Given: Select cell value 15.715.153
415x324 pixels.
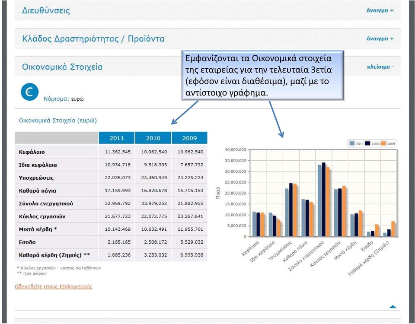Looking at the screenshot, I should click(x=190, y=191).
